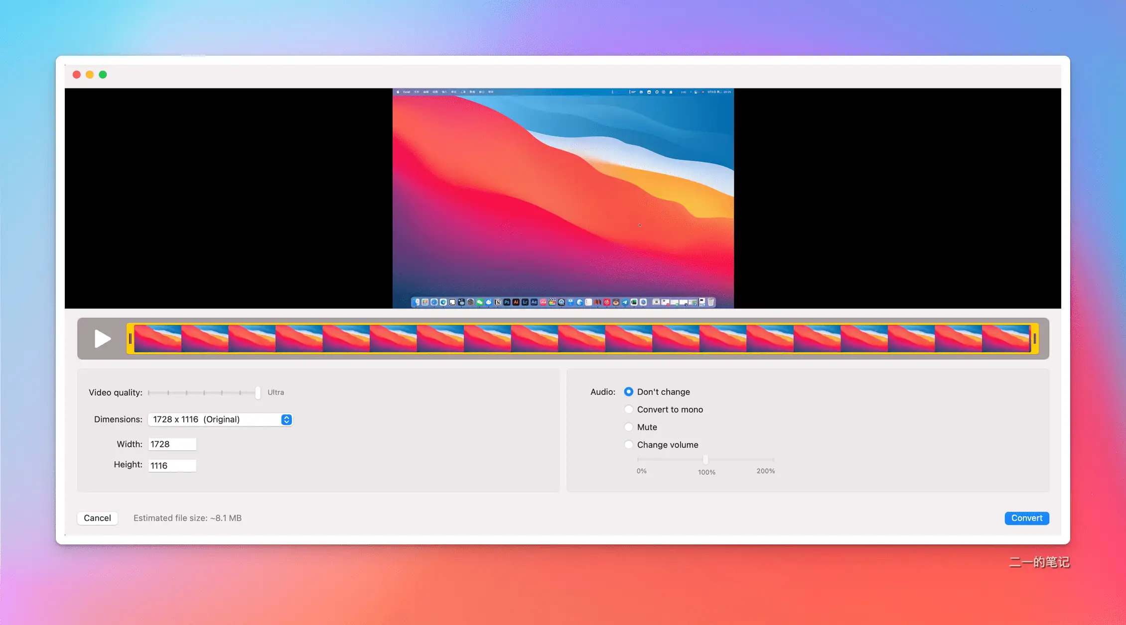Screen dimensions: 1126x625
Task: Click the first thumbnail in the timeline
Action: point(157,339)
